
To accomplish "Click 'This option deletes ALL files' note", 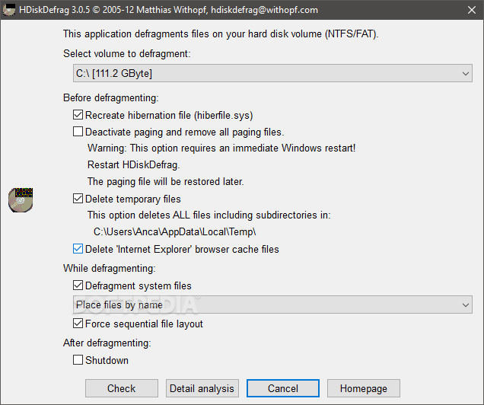I will (x=209, y=215).
